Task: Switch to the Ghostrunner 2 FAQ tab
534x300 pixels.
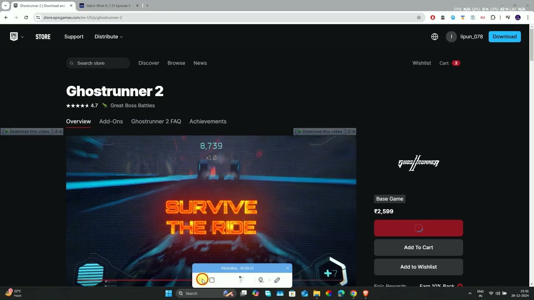Action: point(156,121)
